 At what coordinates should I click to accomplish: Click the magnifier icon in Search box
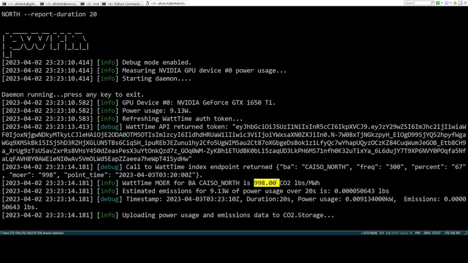pyautogui.click(x=432, y=3)
